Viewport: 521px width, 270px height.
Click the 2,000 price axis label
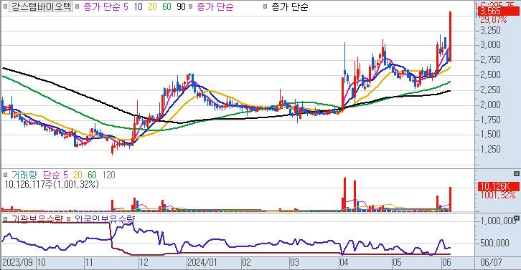490,105
